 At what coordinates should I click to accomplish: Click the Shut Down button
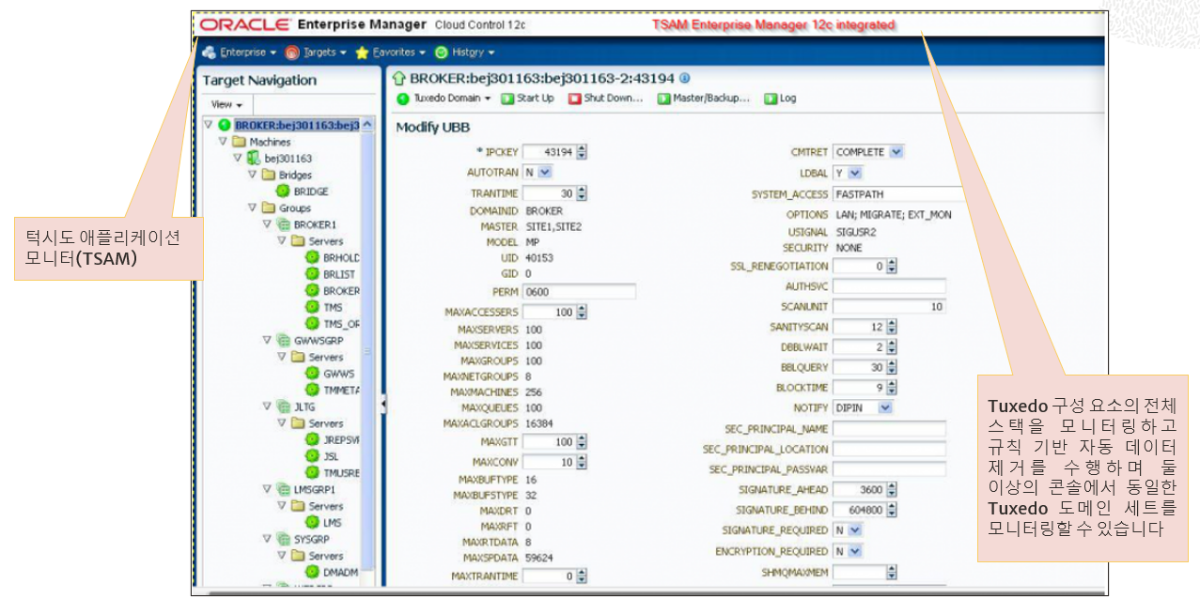[605, 98]
